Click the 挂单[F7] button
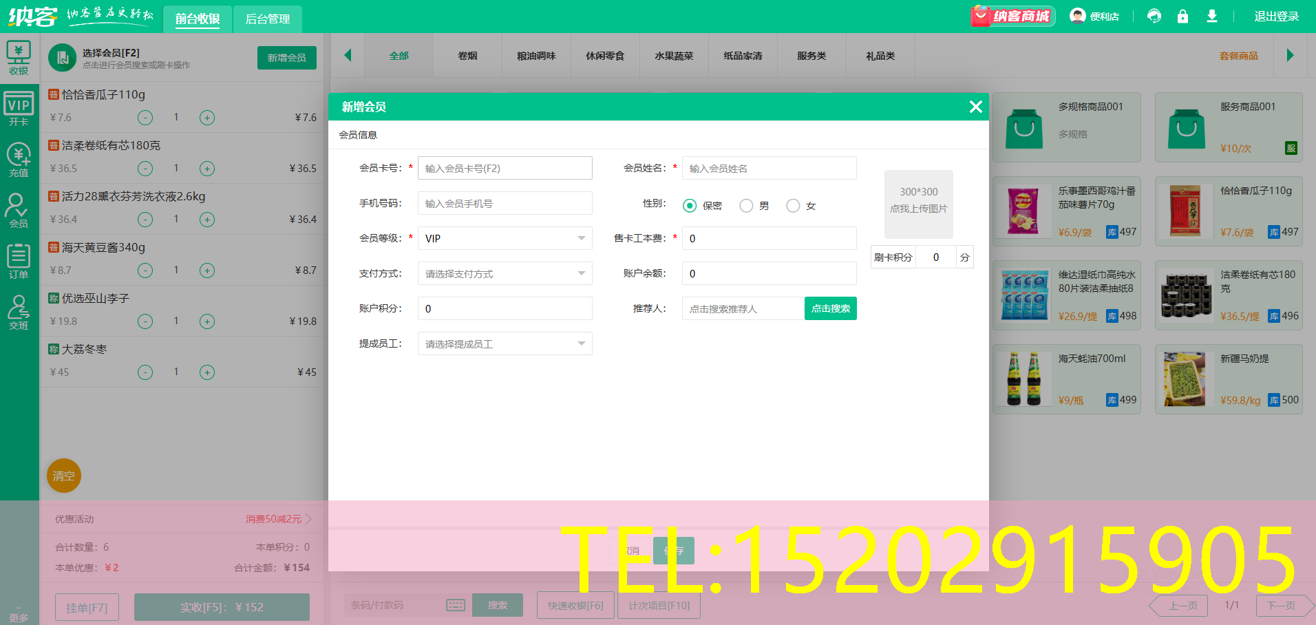The height and width of the screenshot is (625, 1316). [x=87, y=608]
